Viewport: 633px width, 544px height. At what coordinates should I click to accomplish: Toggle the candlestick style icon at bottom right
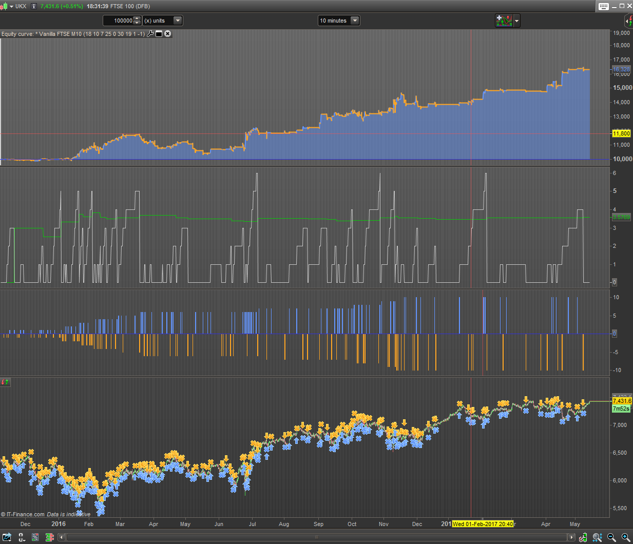tap(583, 537)
